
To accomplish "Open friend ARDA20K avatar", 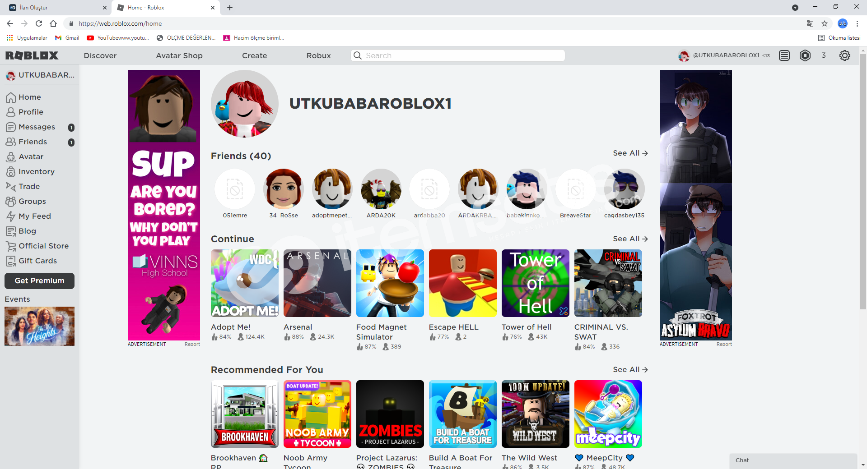I will tap(381, 189).
